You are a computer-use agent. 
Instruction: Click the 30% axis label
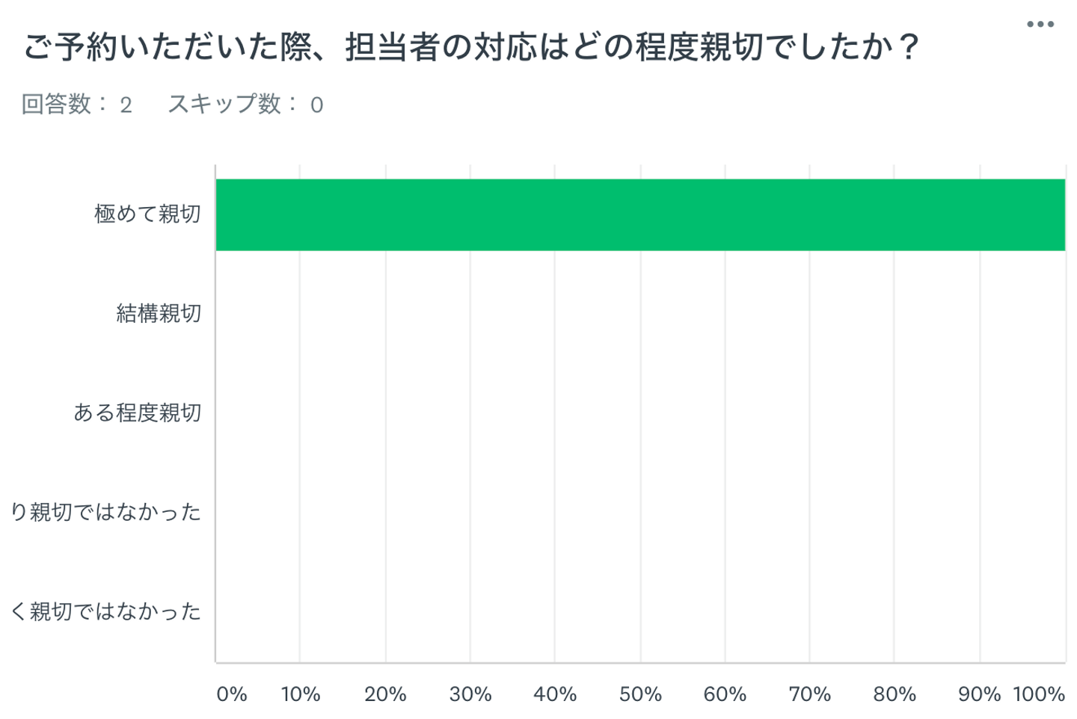point(470,694)
